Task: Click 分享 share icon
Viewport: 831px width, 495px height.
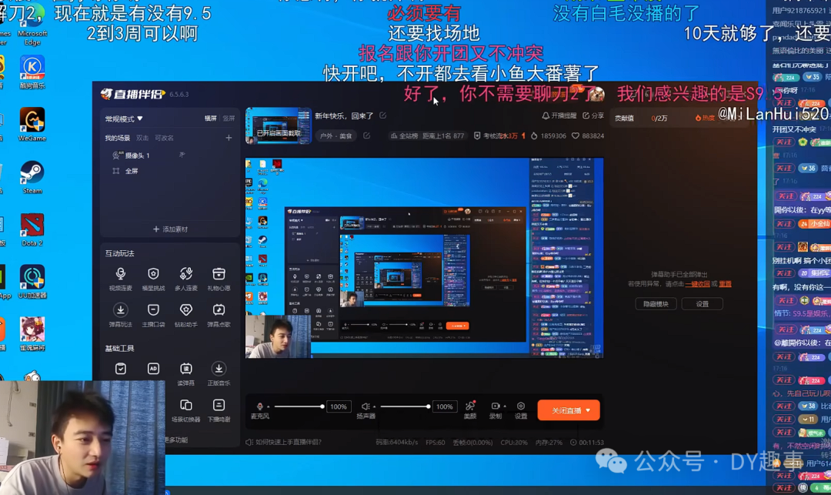Action: tap(593, 115)
